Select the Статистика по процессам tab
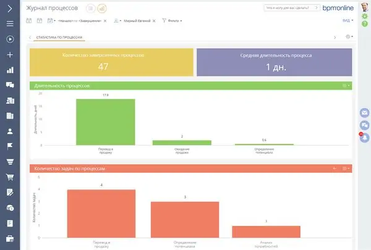The width and height of the screenshot is (371, 250). point(59,38)
